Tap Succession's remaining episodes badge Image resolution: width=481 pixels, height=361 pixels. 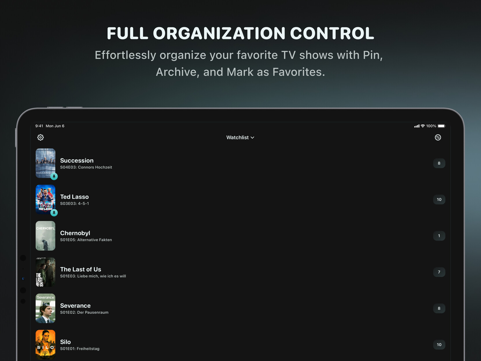click(x=439, y=163)
